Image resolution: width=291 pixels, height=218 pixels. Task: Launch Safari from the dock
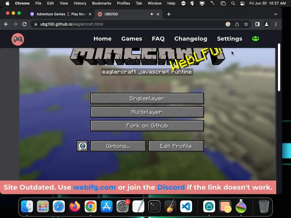coord(59,206)
